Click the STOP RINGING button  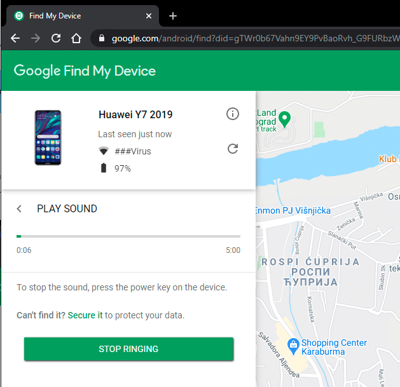tap(128, 349)
